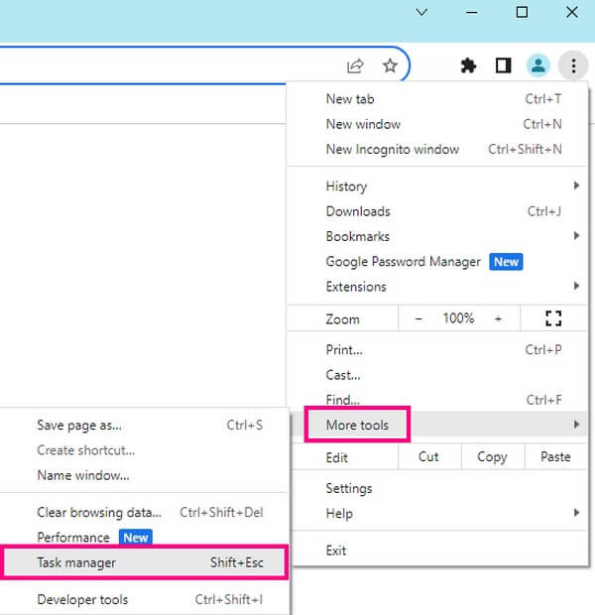Choose Exit to close Chrome
The height and width of the screenshot is (615, 595).
click(439, 551)
